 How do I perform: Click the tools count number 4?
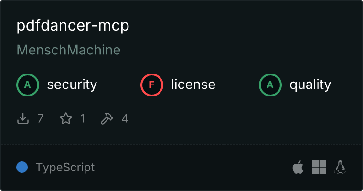(125, 118)
